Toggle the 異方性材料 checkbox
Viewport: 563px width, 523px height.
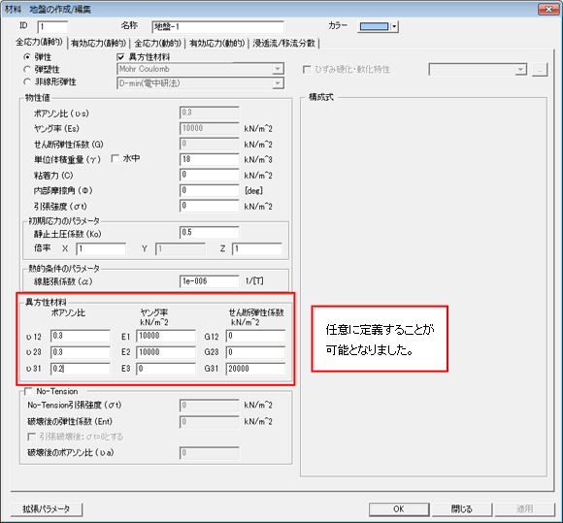tap(121, 56)
